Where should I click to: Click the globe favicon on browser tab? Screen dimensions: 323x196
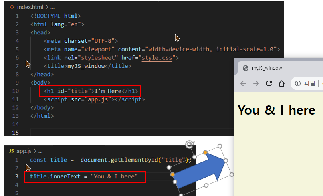tap(246, 68)
